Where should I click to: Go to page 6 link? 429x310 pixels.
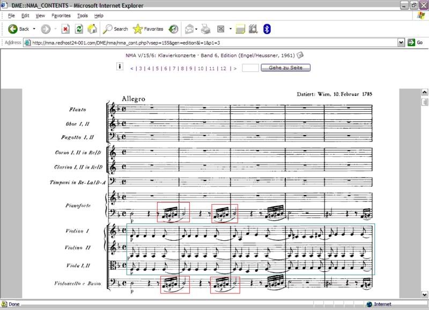(x=166, y=69)
